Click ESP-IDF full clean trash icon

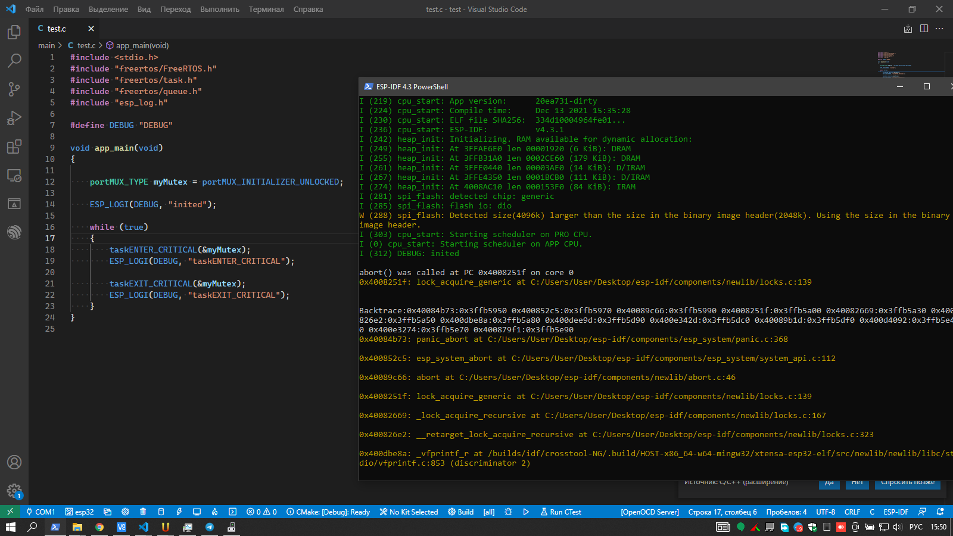(143, 512)
